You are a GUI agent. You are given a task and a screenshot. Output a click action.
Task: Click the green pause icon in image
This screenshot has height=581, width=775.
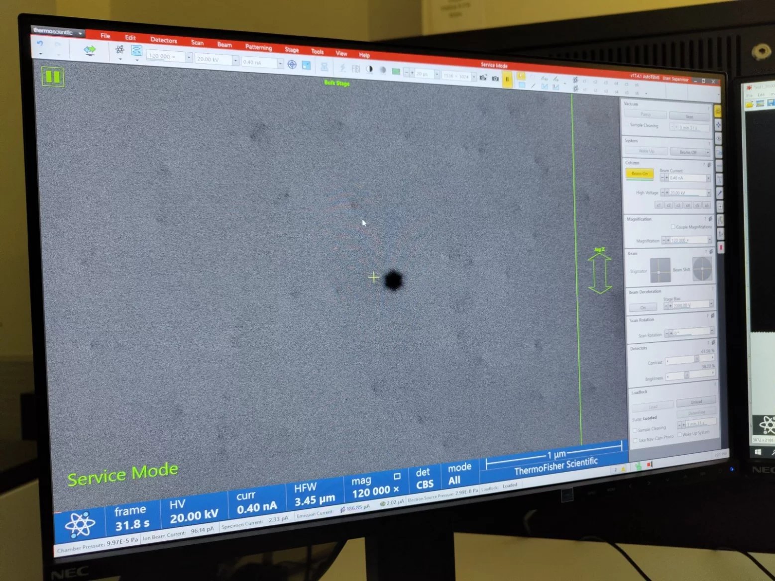(53, 77)
